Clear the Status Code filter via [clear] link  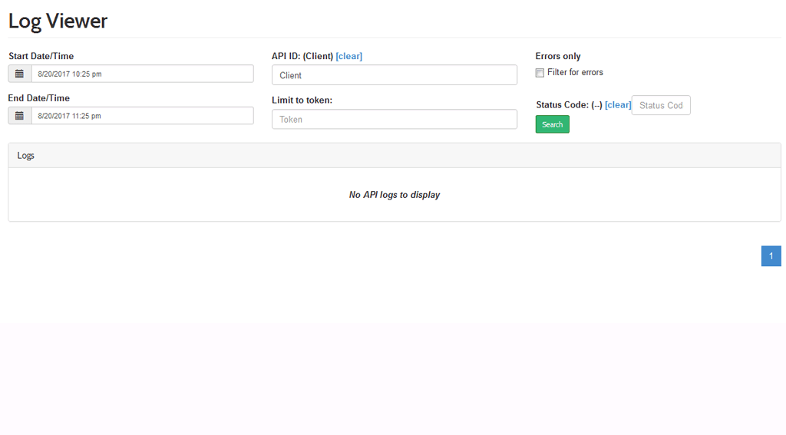[x=618, y=105]
